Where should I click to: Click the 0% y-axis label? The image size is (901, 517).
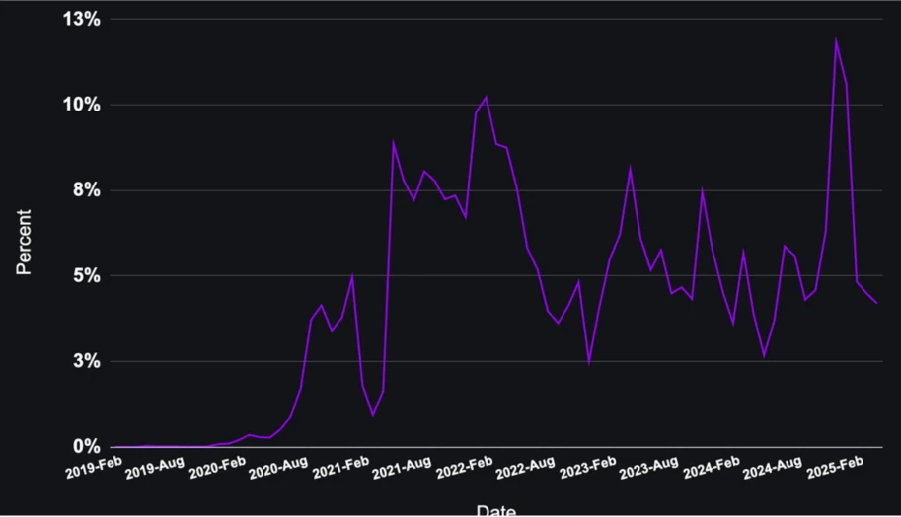(87, 446)
